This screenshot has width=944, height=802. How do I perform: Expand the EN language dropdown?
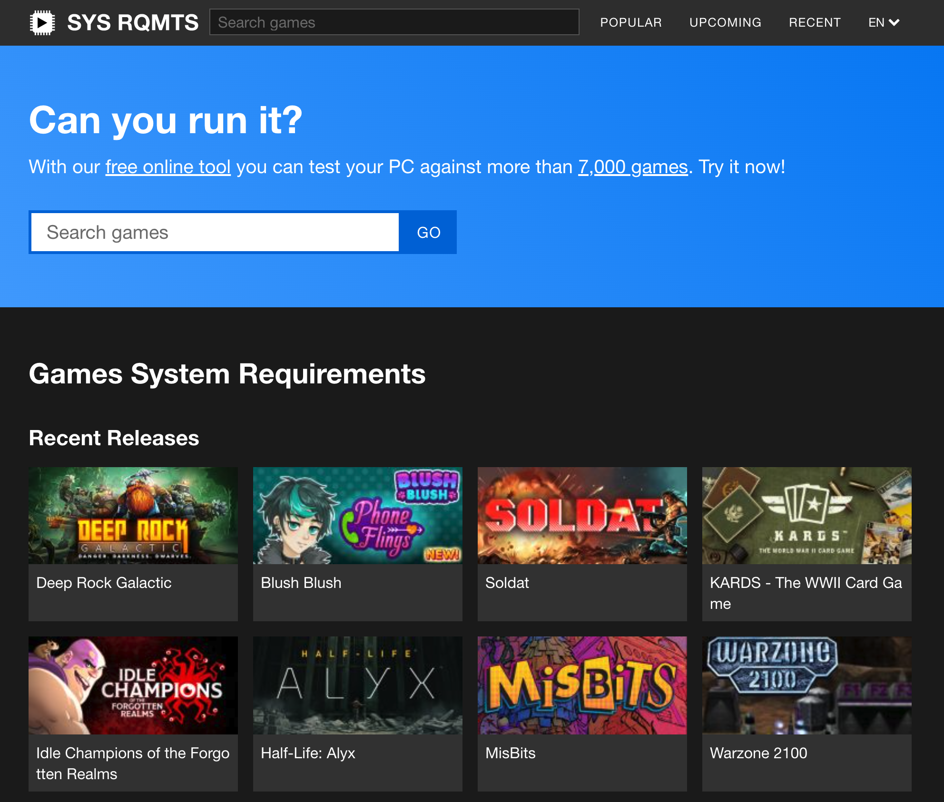click(877, 22)
